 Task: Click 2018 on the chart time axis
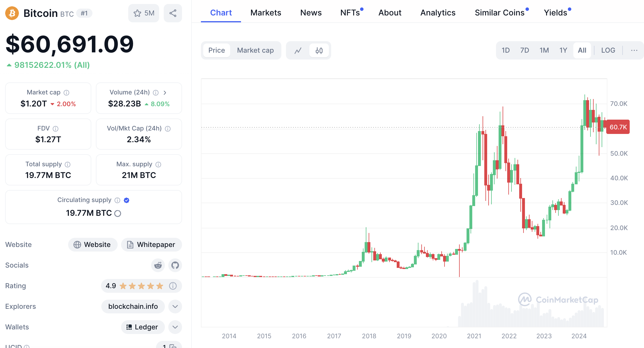click(x=369, y=336)
